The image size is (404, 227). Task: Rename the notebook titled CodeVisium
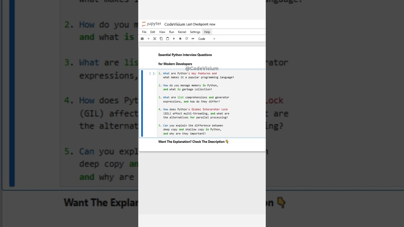click(175, 24)
